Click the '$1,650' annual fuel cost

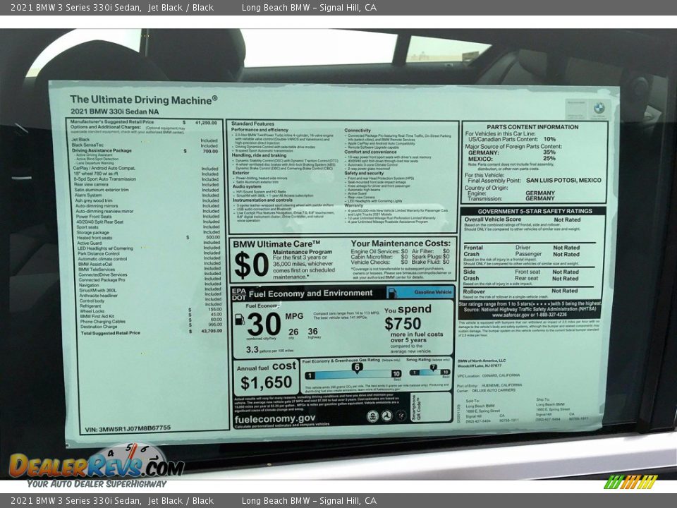coord(267,382)
